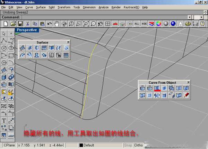Click the Explode icon in left toolbar
This screenshot has width=208, height=149.
pos(11,92)
